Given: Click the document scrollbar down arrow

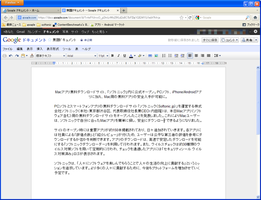Looking at the screenshot, I should [x=258, y=197].
